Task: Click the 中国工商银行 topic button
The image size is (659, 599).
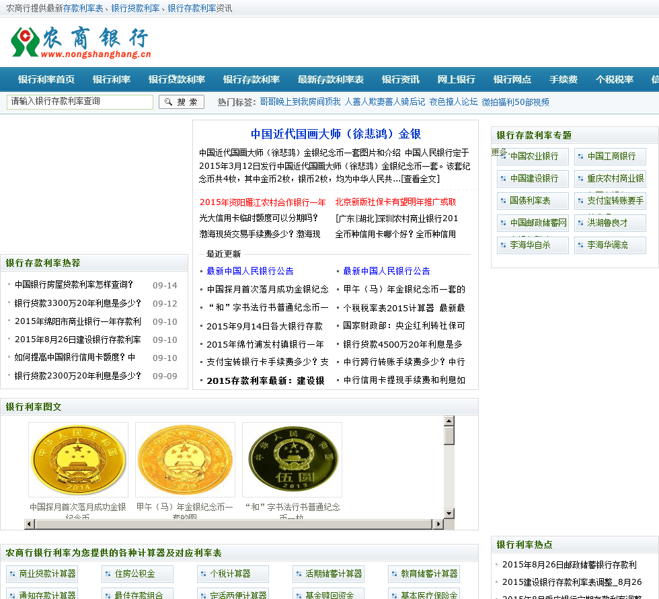Action: [611, 156]
